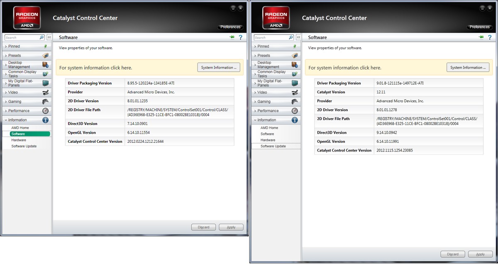Select Software Update in left window
The width and height of the screenshot is (498, 264).
24,146
